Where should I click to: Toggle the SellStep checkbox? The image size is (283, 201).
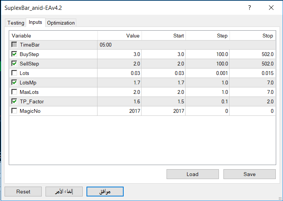click(14, 64)
